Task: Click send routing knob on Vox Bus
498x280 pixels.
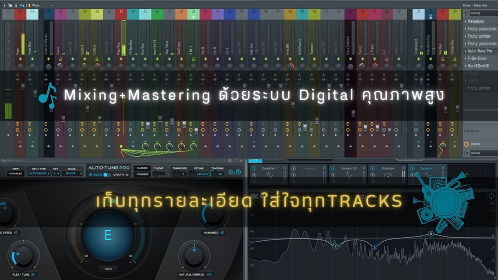Action: (442, 146)
